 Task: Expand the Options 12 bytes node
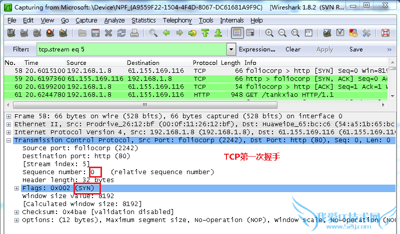[x=16, y=220]
